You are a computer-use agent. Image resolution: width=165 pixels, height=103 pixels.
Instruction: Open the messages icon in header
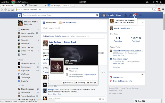(x=130, y=15)
